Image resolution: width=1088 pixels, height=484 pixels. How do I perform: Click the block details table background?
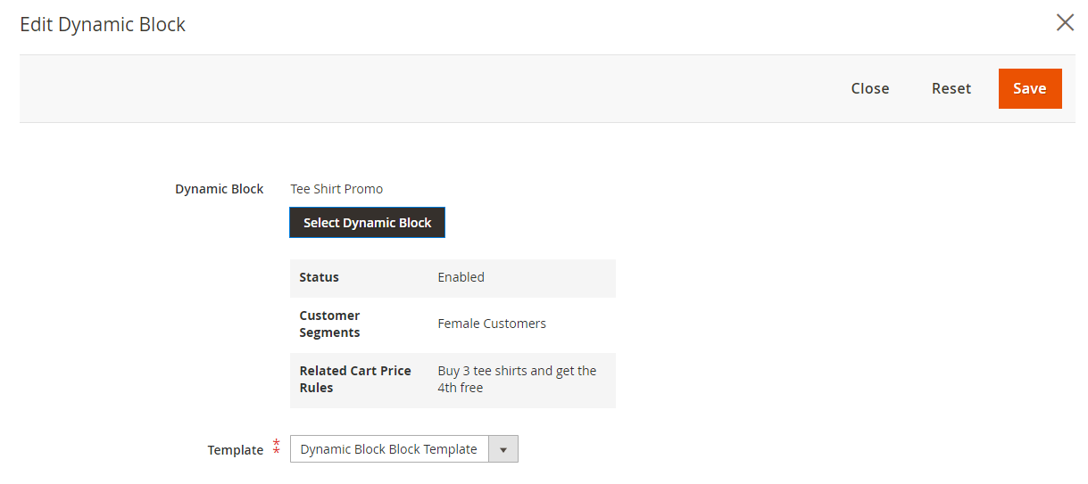(453, 333)
